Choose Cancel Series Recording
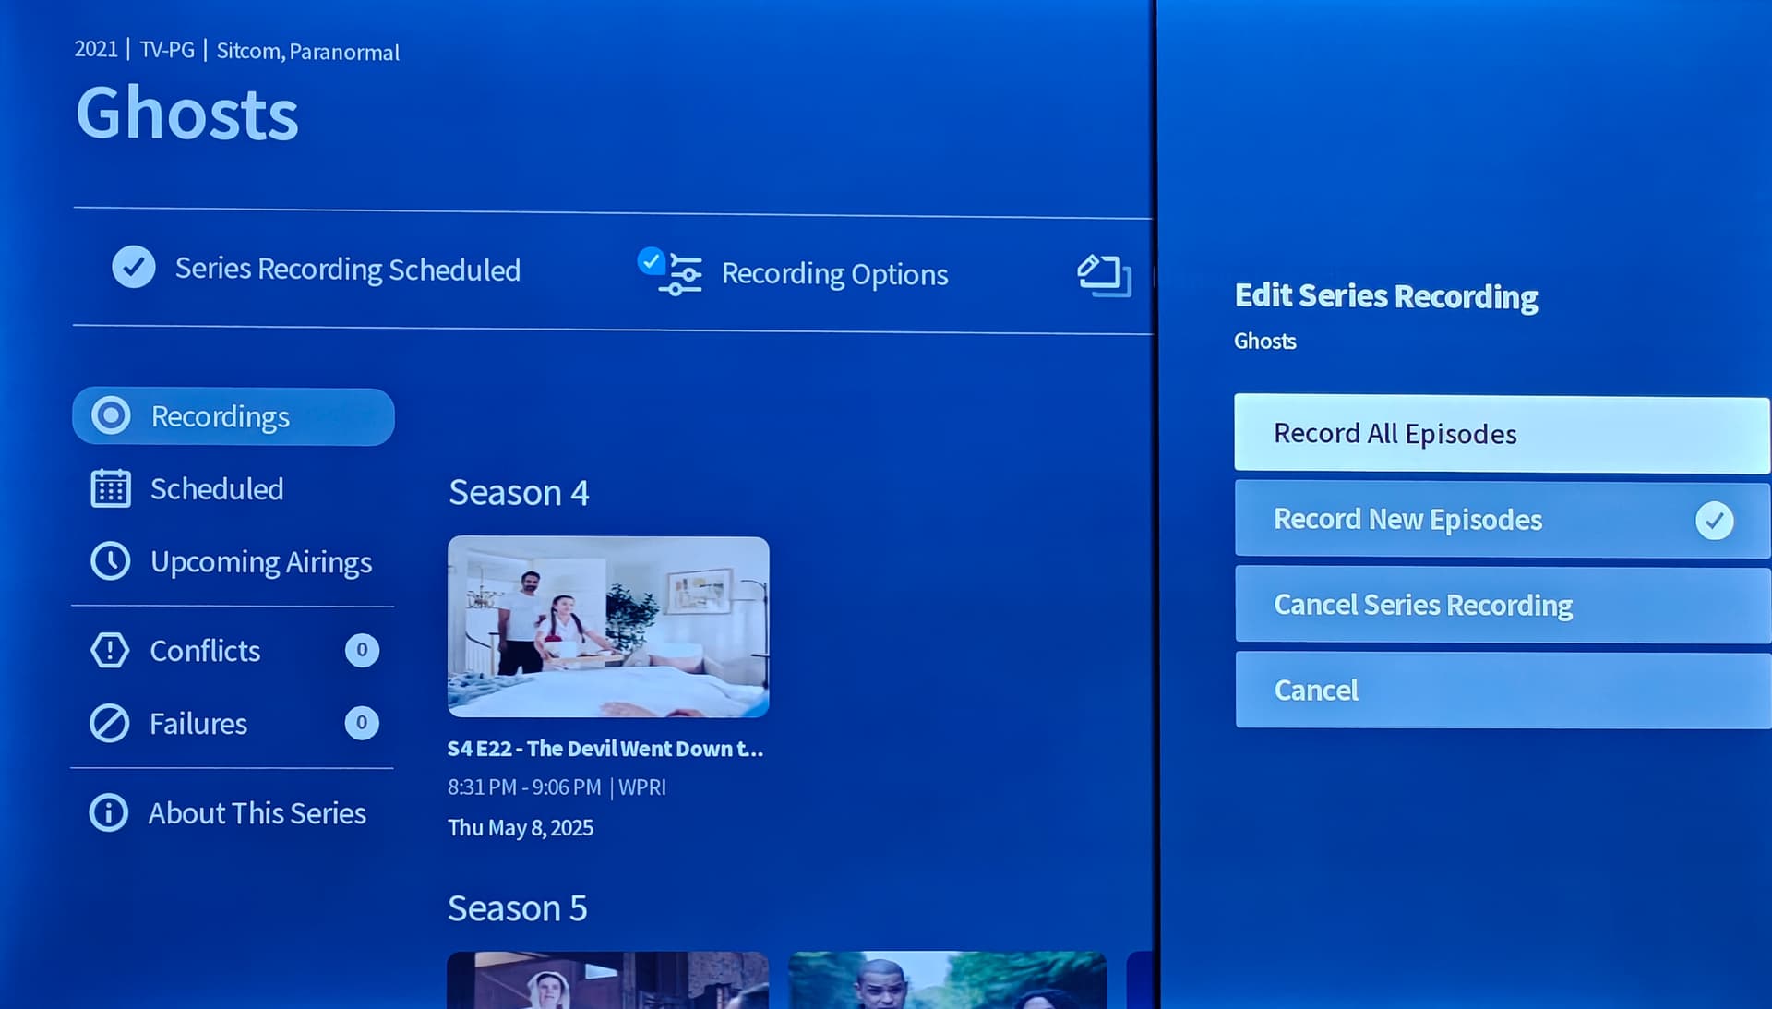Viewport: 1772px width, 1009px height. [x=1501, y=606]
